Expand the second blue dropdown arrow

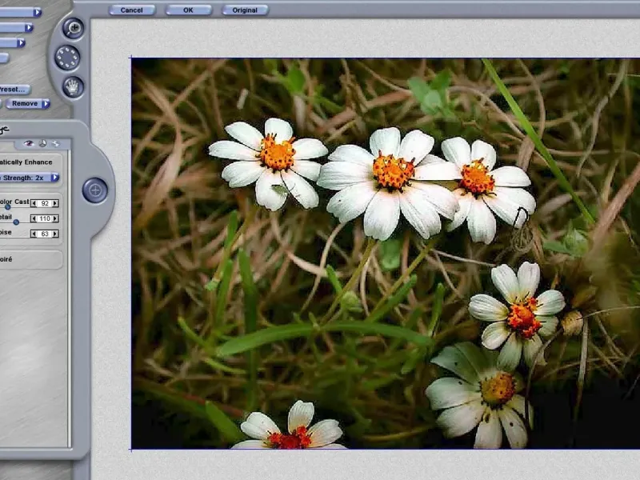click(29, 28)
